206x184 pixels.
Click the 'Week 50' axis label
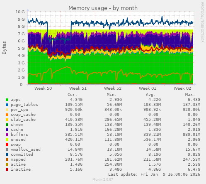click(x=43, y=88)
